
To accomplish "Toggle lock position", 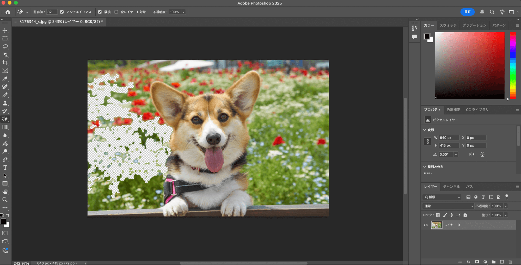I will click(451, 215).
